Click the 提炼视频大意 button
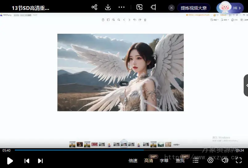Screen dimensions: 248x168 (x=194, y=8)
